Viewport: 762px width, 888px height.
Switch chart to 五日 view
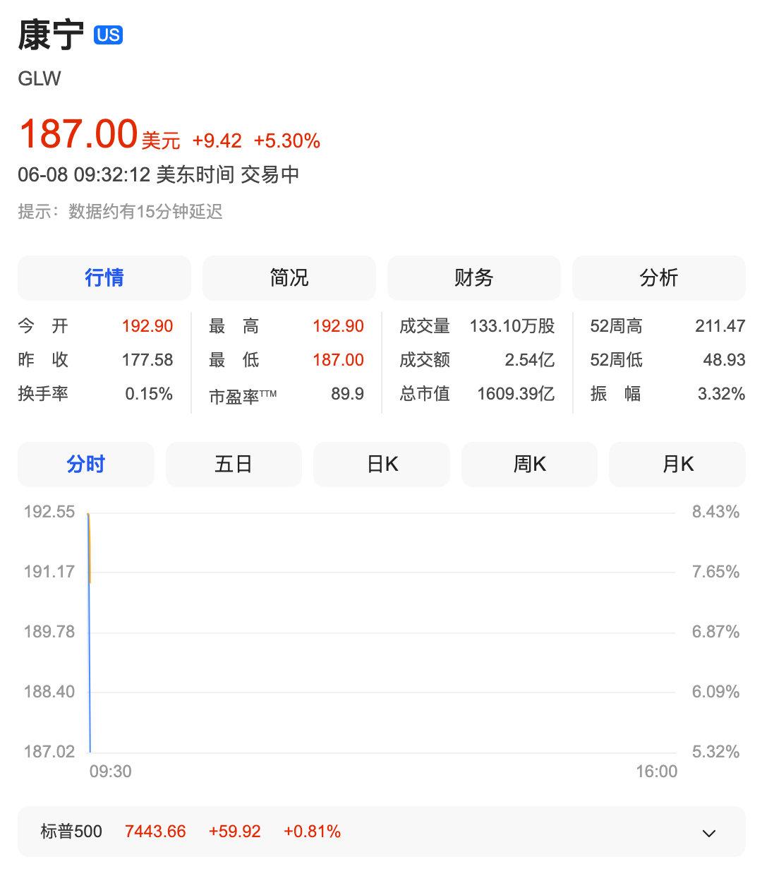pyautogui.click(x=234, y=464)
